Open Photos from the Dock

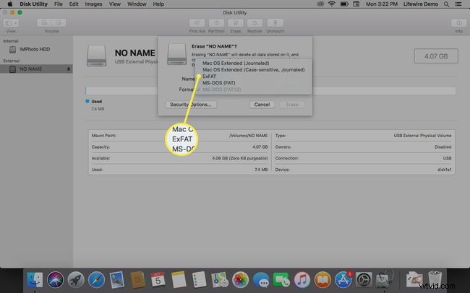pos(240,280)
